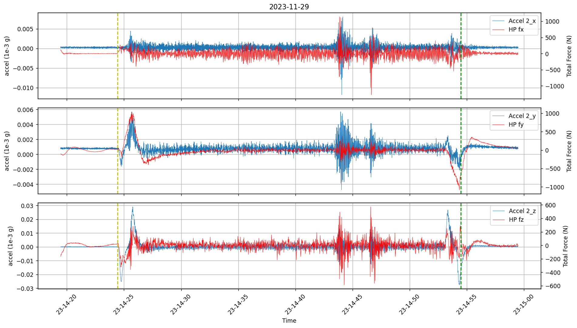Click the accel (1e-3 g) label of the Accel 2_y plot

[7, 151]
